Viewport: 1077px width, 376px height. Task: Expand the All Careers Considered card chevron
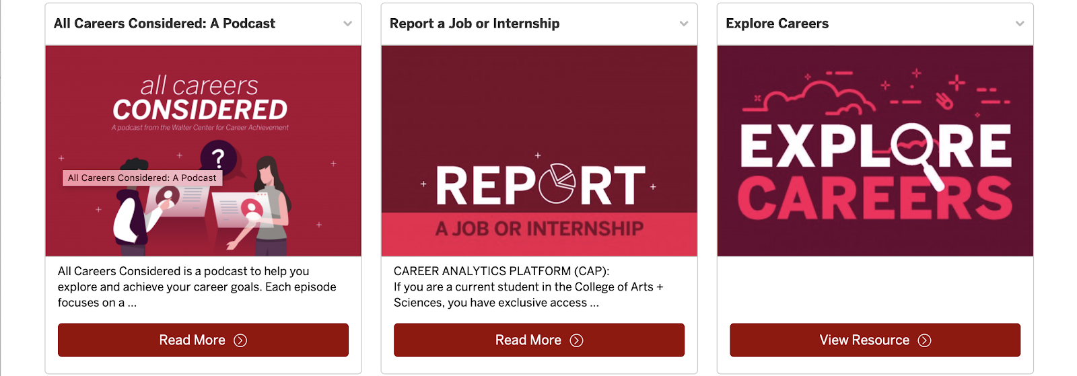[x=347, y=24]
